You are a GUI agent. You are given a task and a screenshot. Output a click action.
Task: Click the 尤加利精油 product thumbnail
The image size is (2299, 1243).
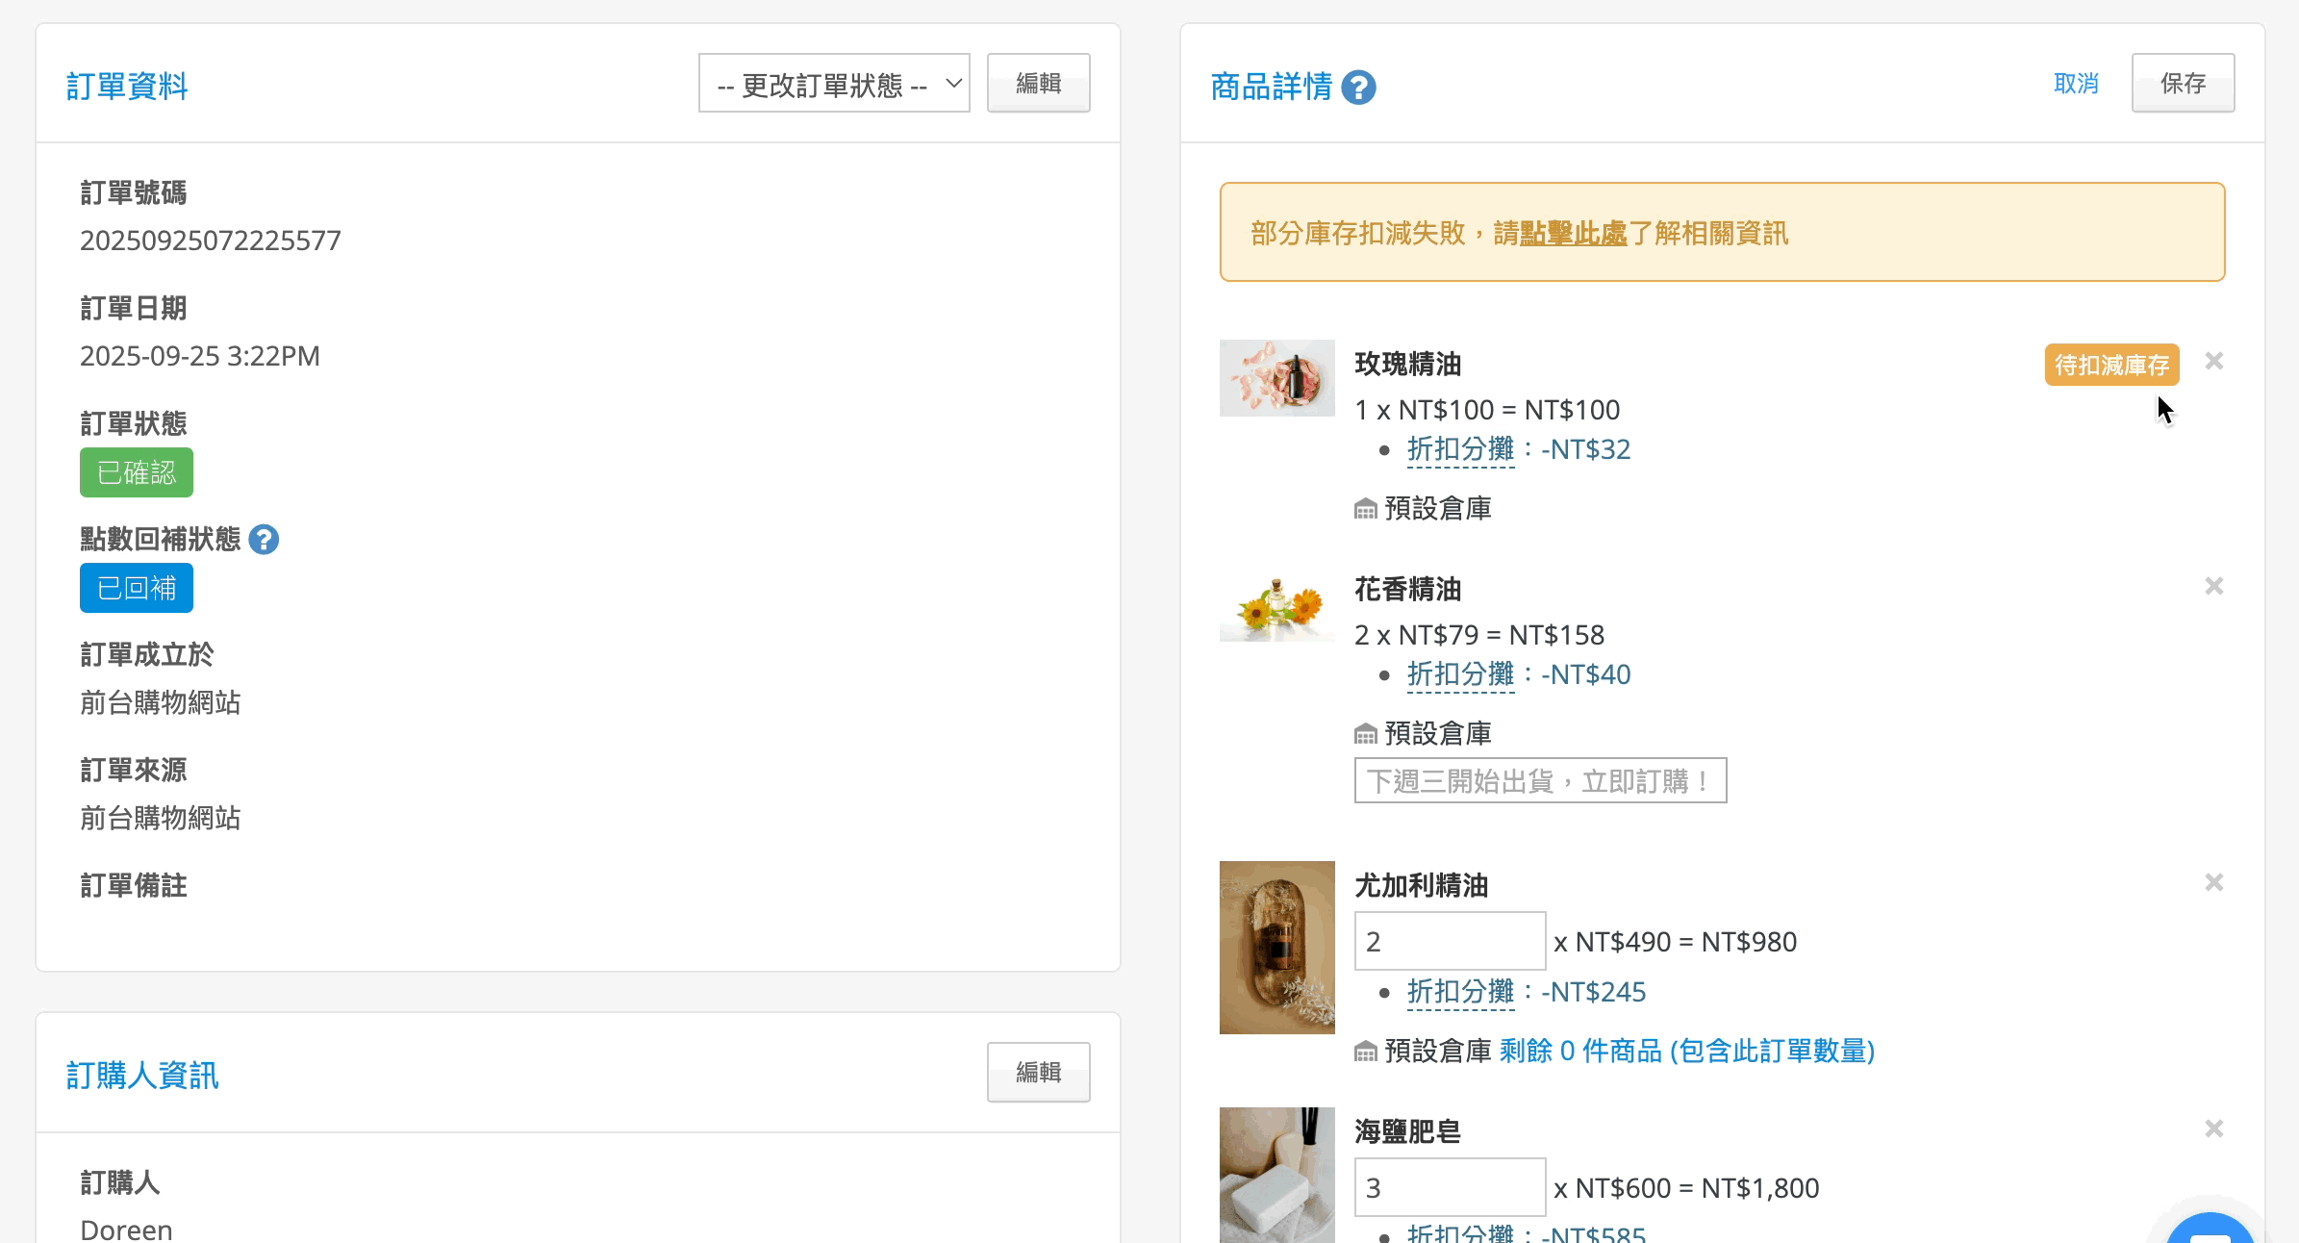pyautogui.click(x=1276, y=948)
